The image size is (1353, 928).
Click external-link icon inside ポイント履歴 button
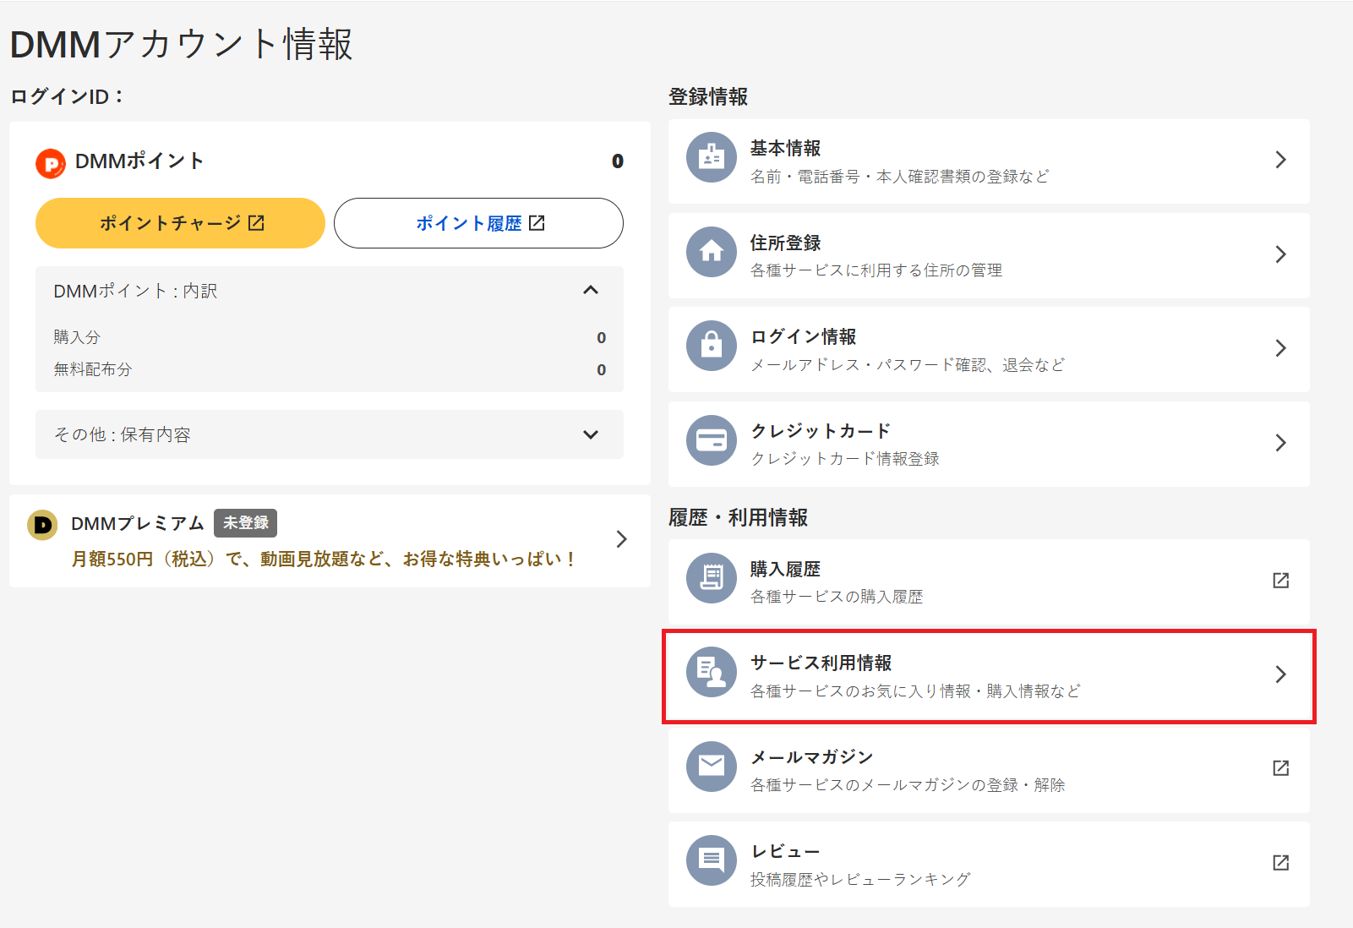tap(537, 223)
